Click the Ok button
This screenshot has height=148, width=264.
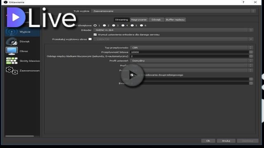pyautogui.click(x=208, y=141)
